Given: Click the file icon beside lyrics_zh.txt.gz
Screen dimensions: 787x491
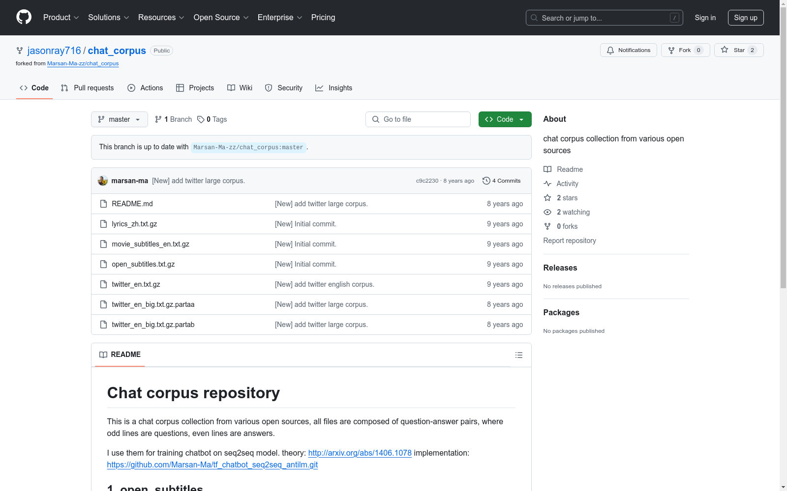Looking at the screenshot, I should coord(103,224).
